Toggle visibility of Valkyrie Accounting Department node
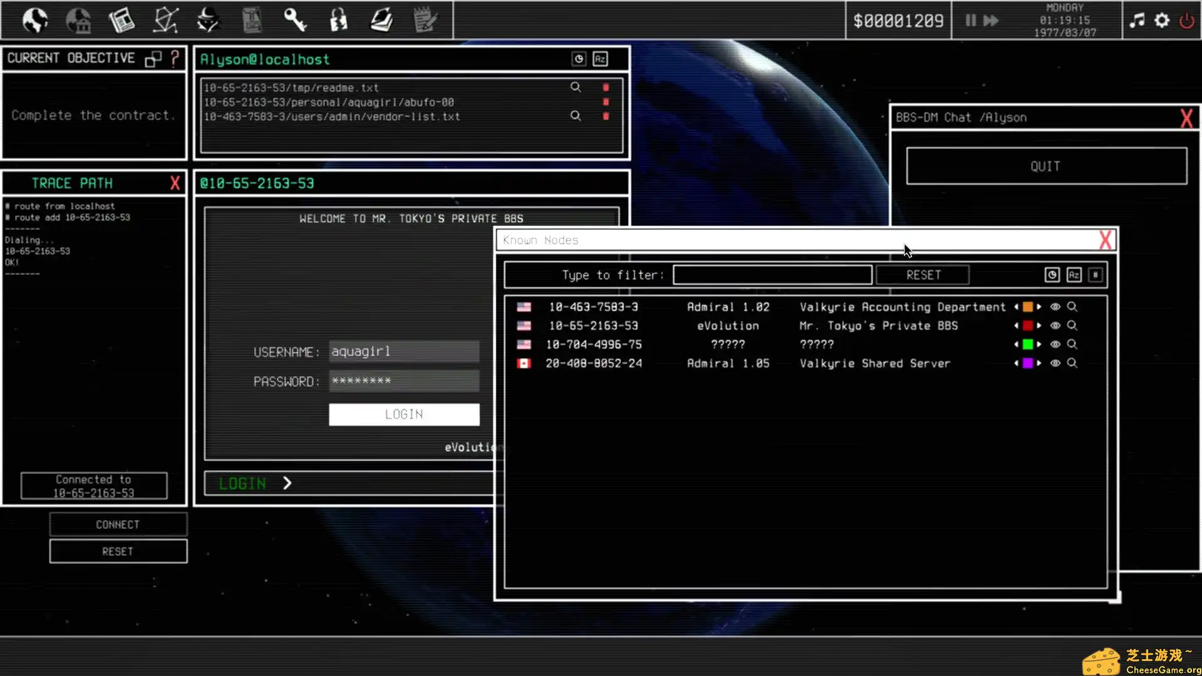Viewport: 1202px width, 676px height. [x=1055, y=307]
